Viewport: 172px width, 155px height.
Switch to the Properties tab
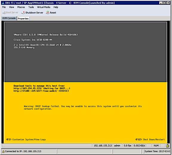[x=23, y=18]
